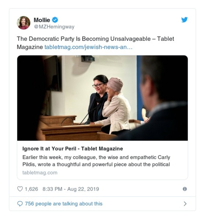Screen dimensions: 205x220
Task: Click the info circle icon
Action: [185, 189]
